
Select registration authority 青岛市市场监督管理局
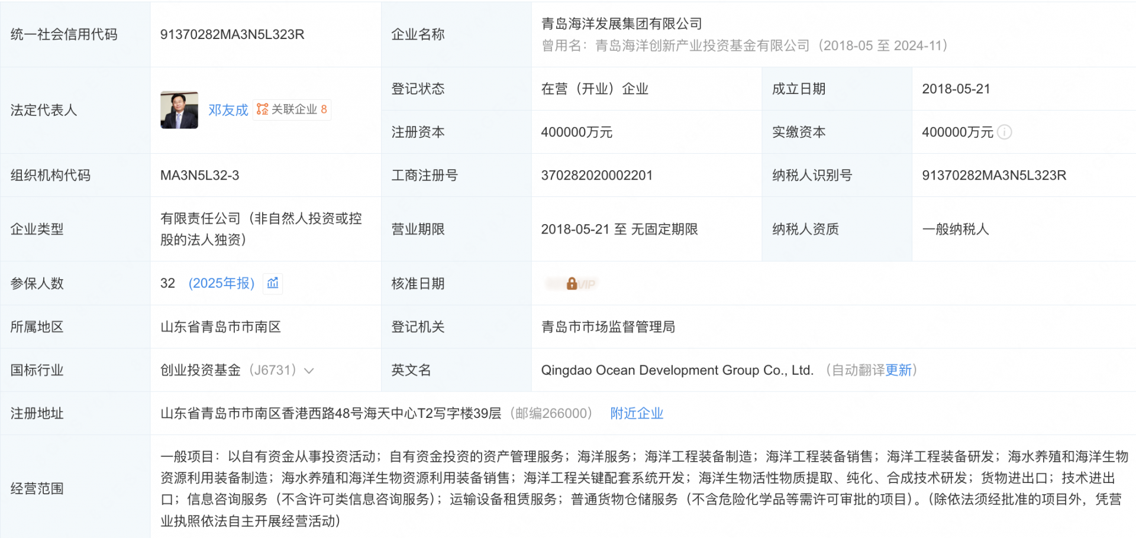(x=608, y=327)
